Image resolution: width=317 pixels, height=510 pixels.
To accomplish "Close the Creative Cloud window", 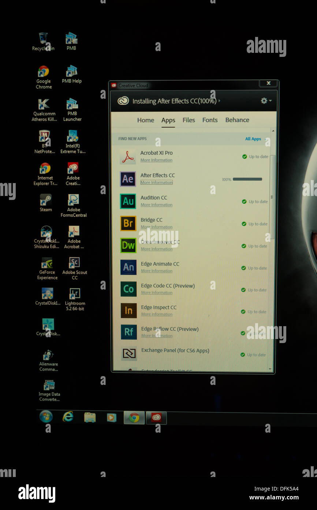I will pyautogui.click(x=268, y=83).
